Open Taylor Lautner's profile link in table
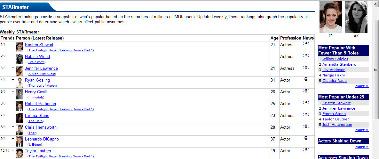 point(38,151)
